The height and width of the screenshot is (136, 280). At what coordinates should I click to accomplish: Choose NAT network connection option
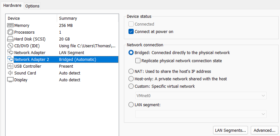[131, 71]
